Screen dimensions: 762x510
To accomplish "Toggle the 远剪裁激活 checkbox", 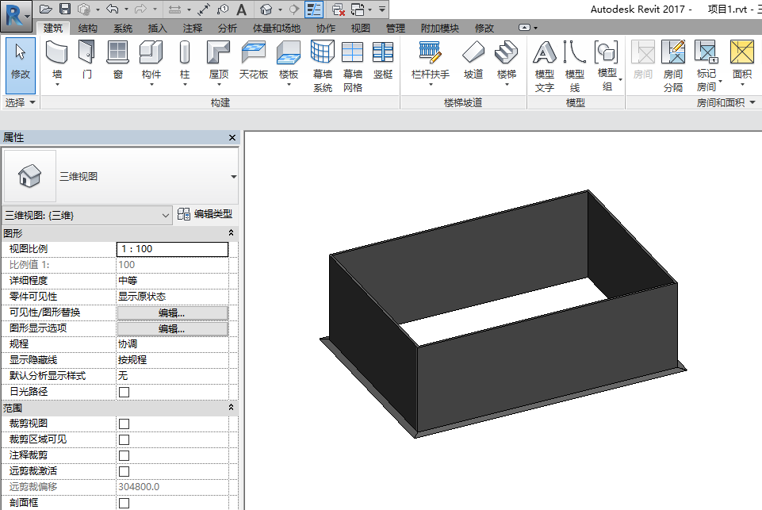I will pos(124,471).
